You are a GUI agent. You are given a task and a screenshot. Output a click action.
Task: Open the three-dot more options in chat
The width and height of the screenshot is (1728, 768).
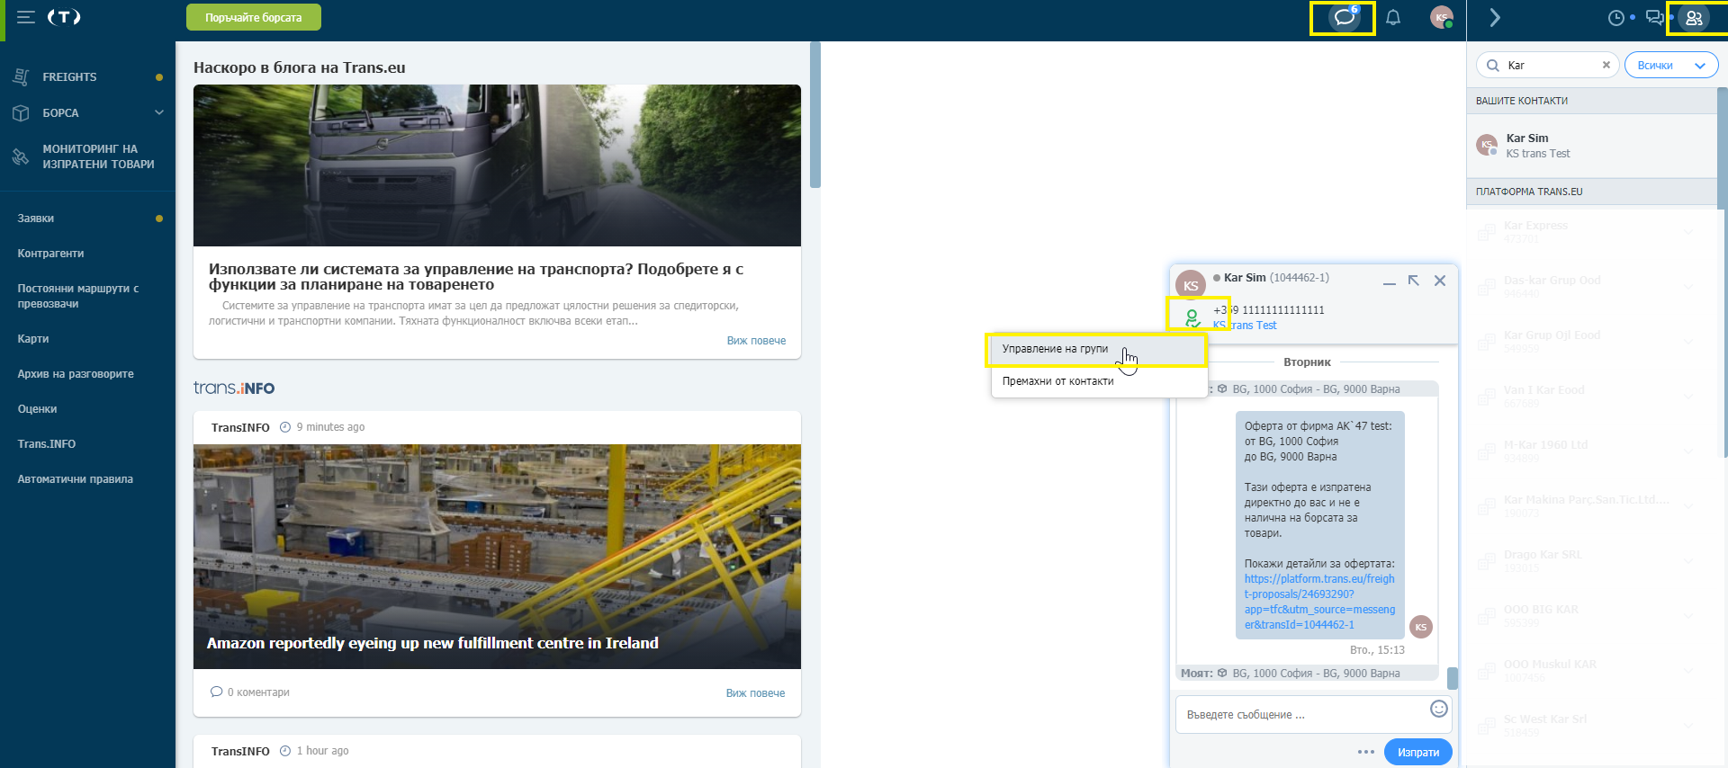pos(1366,752)
